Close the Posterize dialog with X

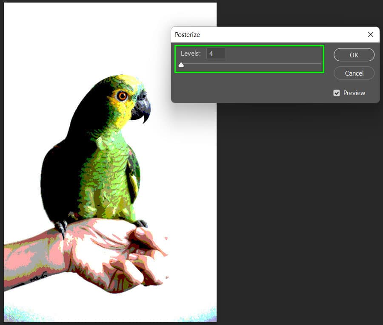click(x=371, y=34)
